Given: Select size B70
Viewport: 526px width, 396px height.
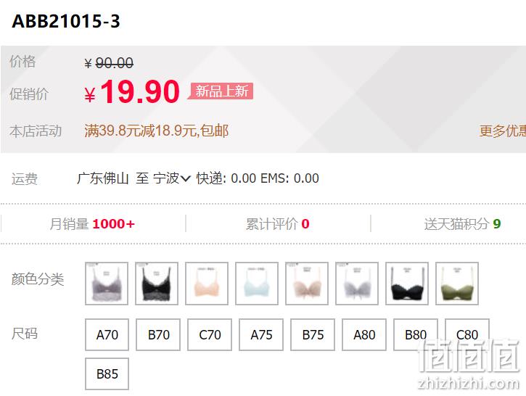Looking at the screenshot, I should [x=158, y=334].
